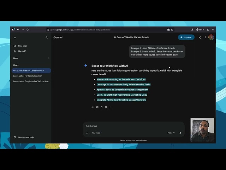226x170 pixels.
Task: Click the Gemini logo text
Action: coord(58,38)
